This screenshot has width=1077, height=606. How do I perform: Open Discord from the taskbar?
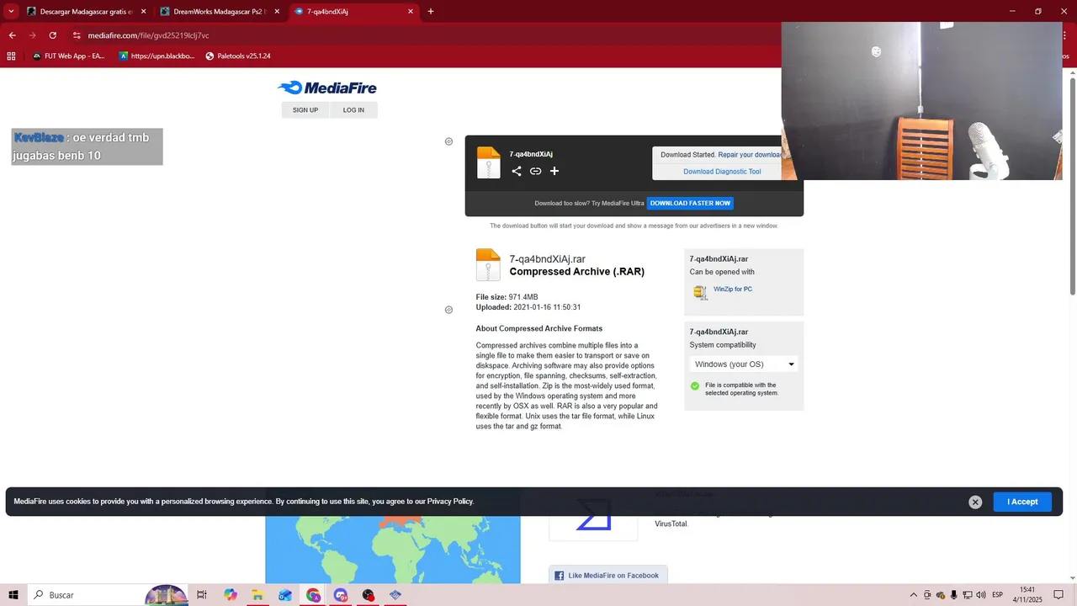point(341,595)
